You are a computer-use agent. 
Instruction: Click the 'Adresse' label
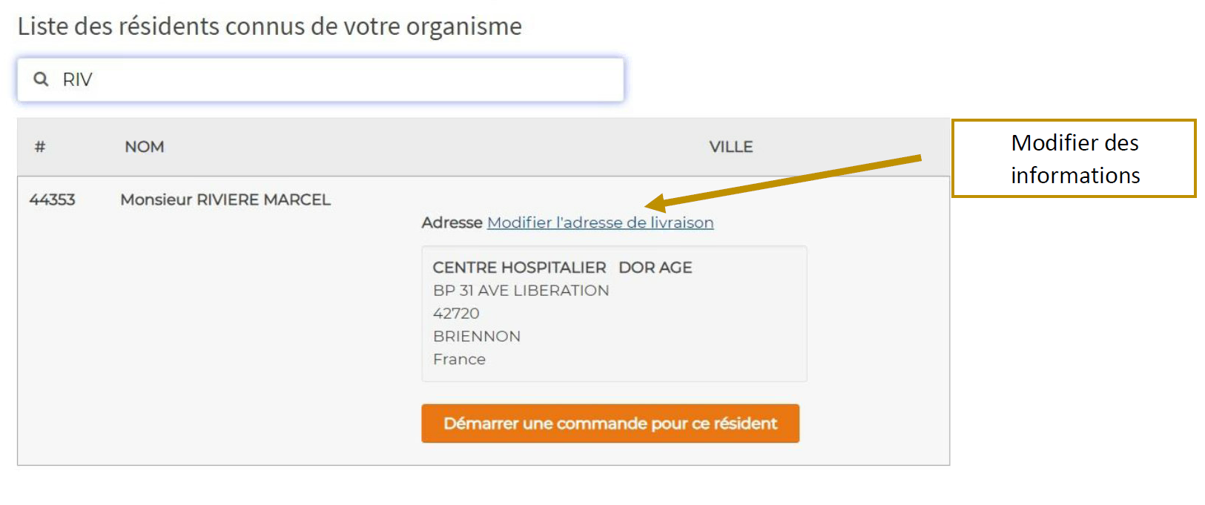pos(452,222)
